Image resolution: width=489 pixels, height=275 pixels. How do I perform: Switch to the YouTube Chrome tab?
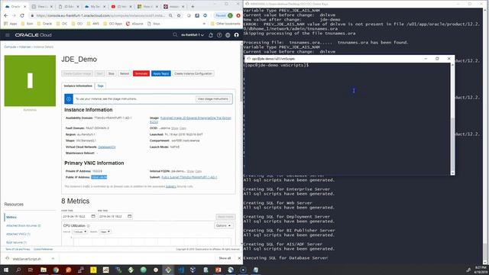coord(122,6)
